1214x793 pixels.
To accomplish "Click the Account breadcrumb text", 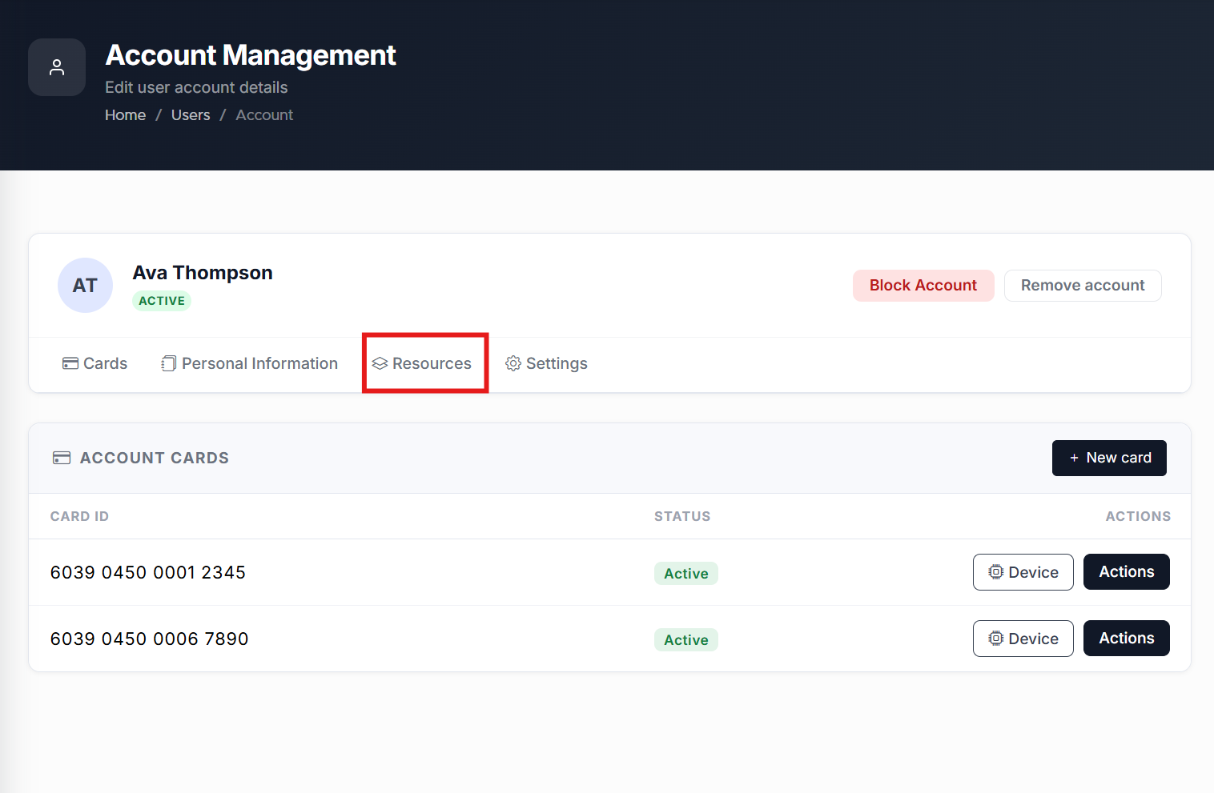I will 264,115.
